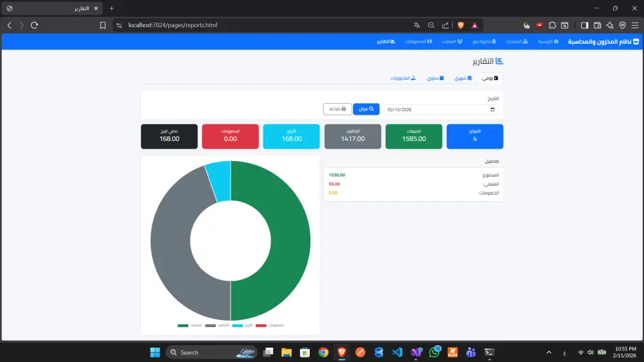Open Microsoft Teams from taskbar
Image resolution: width=644 pixels, height=362 pixels.
(471, 352)
